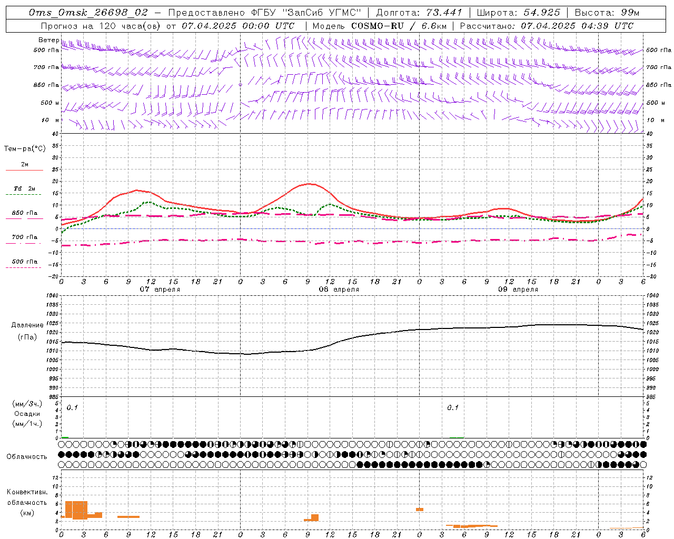The width and height of the screenshot is (674, 539).
Task: Click the pink dashed line sample under 500 гПа legend
Action: pos(24,268)
